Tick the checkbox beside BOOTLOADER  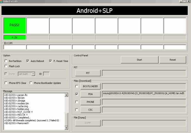pyautogui.click(x=77, y=86)
